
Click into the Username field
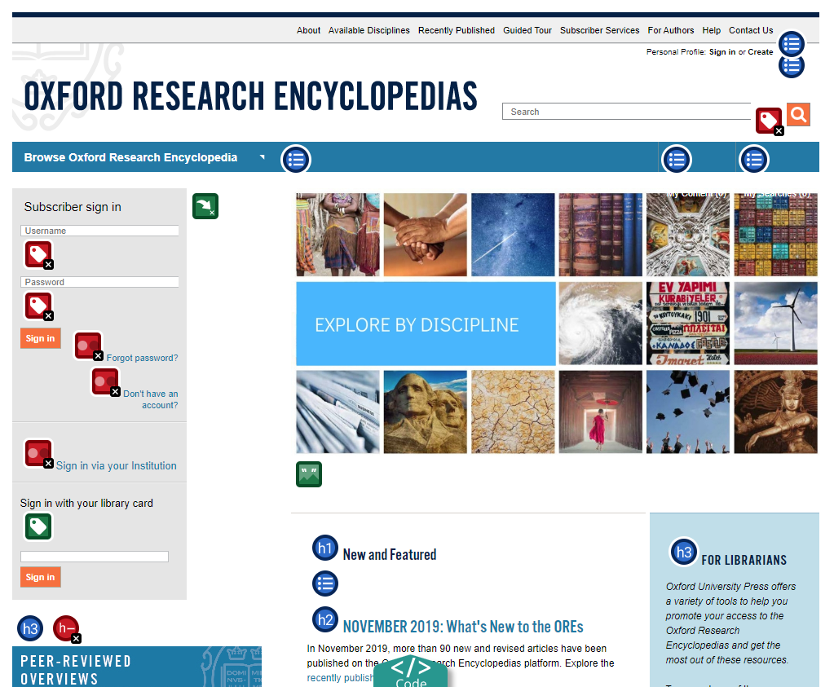point(99,231)
